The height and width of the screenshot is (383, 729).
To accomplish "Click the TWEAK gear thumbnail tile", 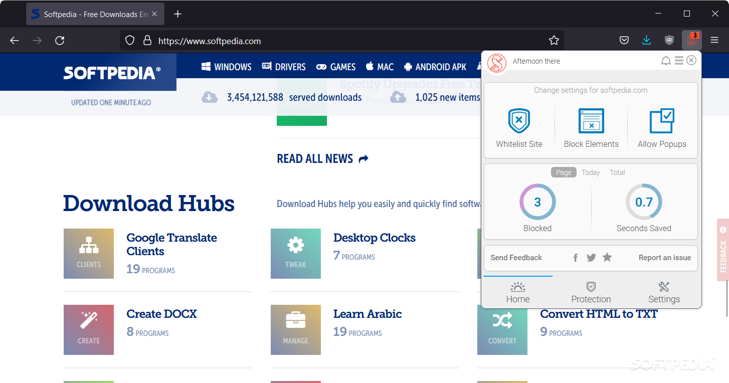I will [296, 254].
